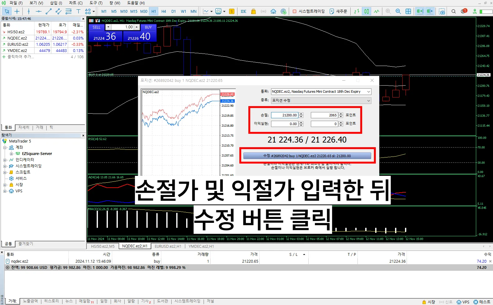Screen dimensions: 493x305
Task: Toggle chart auto scroll to end
Action: tap(420, 11)
